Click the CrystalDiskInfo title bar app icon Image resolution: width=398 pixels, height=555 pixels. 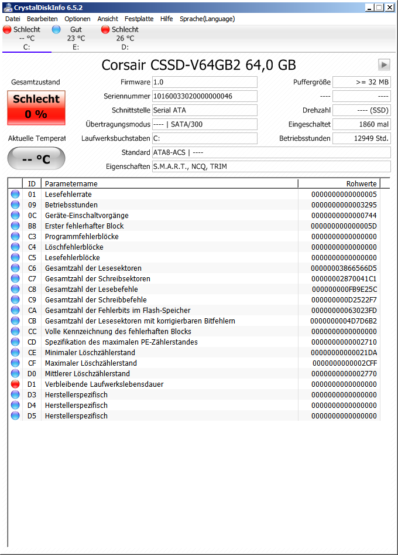8,8
